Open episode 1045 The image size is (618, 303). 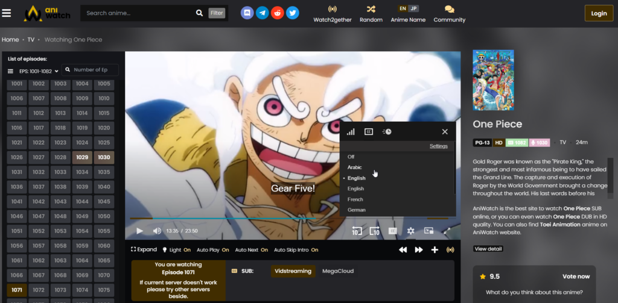[x=104, y=201]
